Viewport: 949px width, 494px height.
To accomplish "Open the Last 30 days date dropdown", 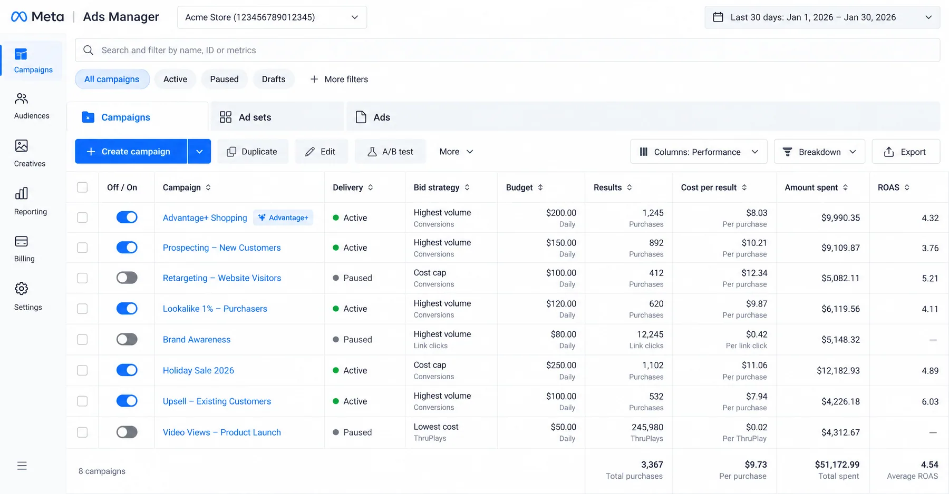I will coord(822,17).
